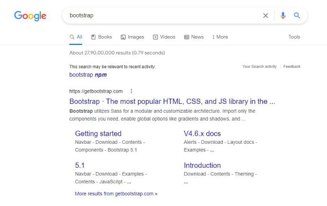
Task: Open the Getting started sitelink
Action: tap(98, 133)
